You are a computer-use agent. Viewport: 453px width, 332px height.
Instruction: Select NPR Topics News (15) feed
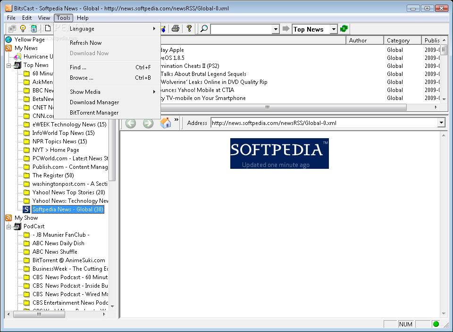point(59,141)
